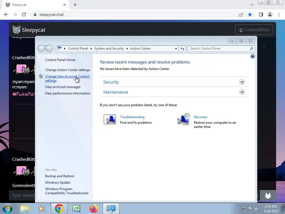The width and height of the screenshot is (285, 214).
Task: Switch to Chrome in taskbar
Action: [59, 208]
